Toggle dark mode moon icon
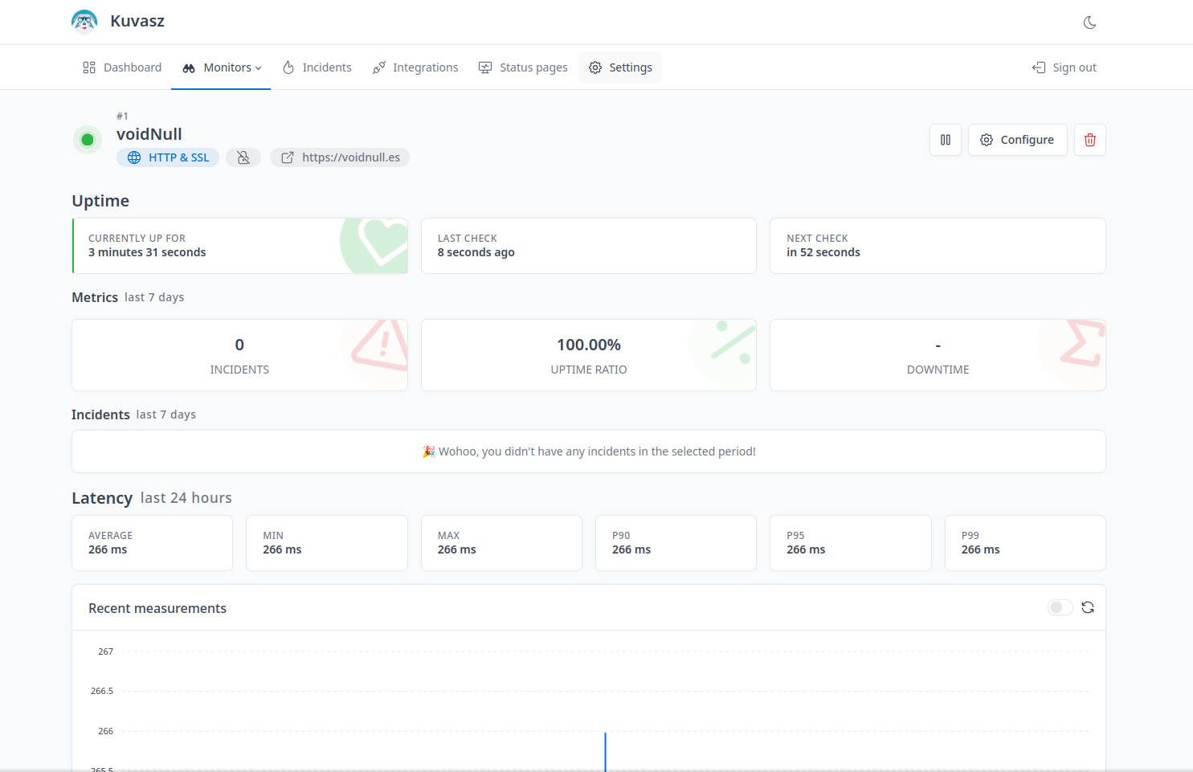Viewport: 1193px width, 772px height. click(x=1089, y=22)
